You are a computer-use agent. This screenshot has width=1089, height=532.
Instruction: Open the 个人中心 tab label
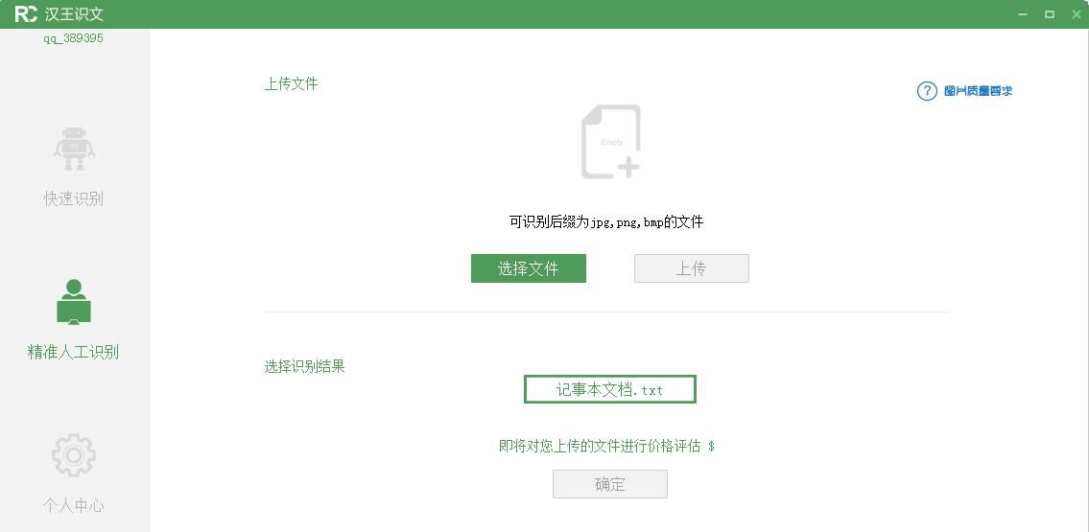pos(74,505)
